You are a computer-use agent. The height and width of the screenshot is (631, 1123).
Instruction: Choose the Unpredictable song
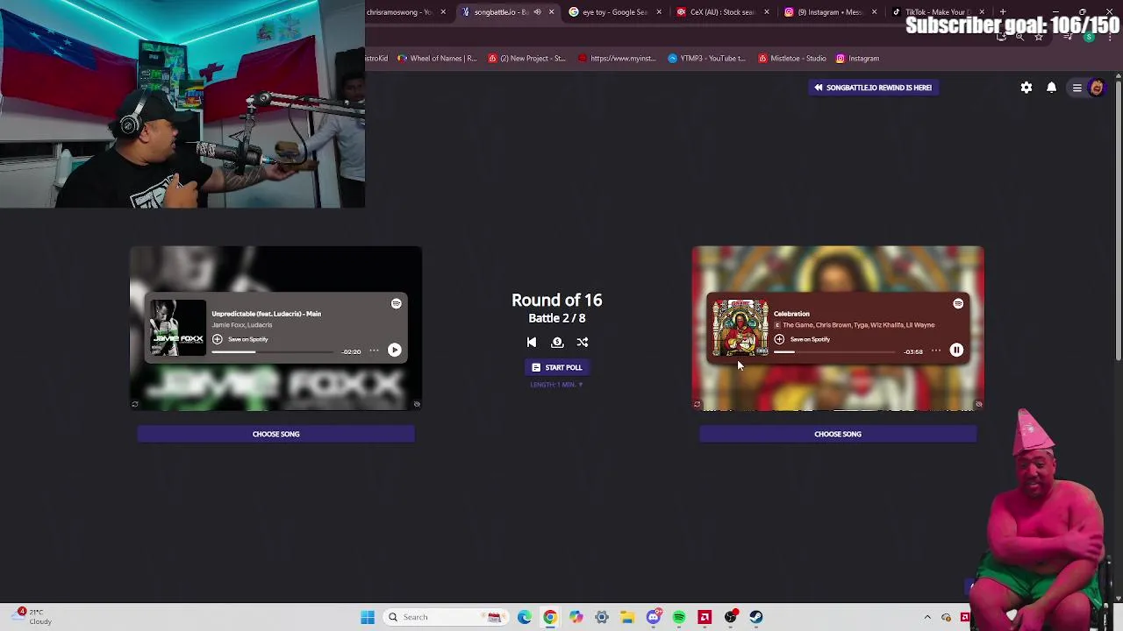[x=276, y=434]
